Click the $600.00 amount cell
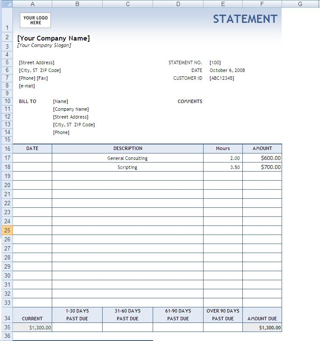The image size is (320, 341). [x=262, y=158]
